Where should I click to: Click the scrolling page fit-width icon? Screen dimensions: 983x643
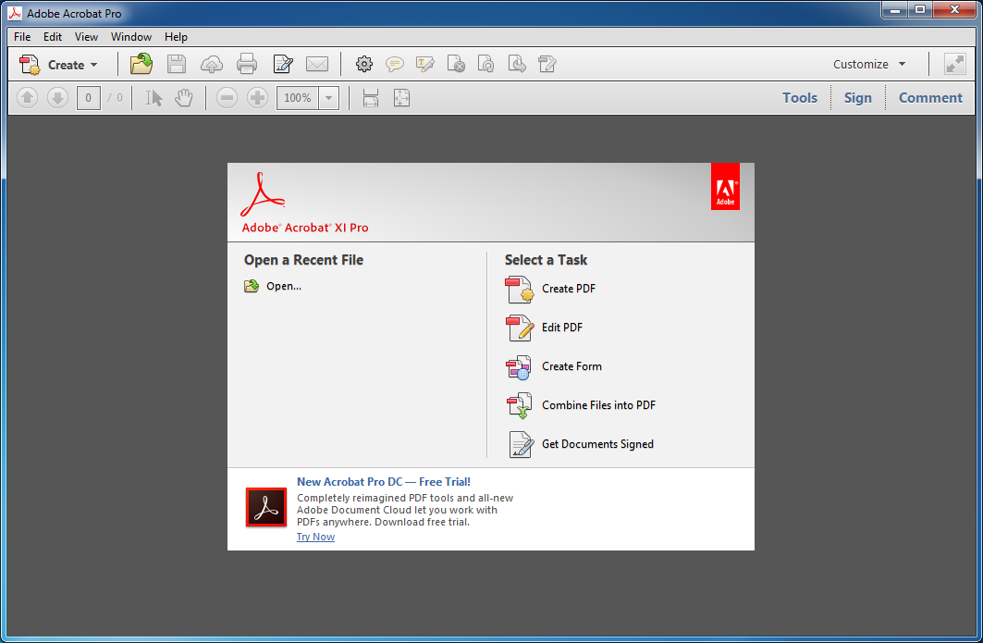tap(371, 98)
